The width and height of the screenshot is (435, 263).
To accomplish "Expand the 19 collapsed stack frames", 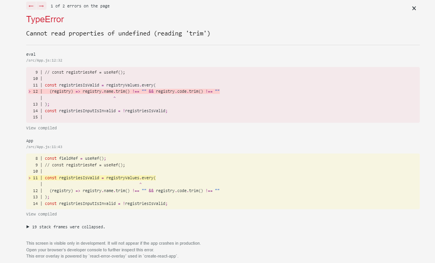I will 66,226.
